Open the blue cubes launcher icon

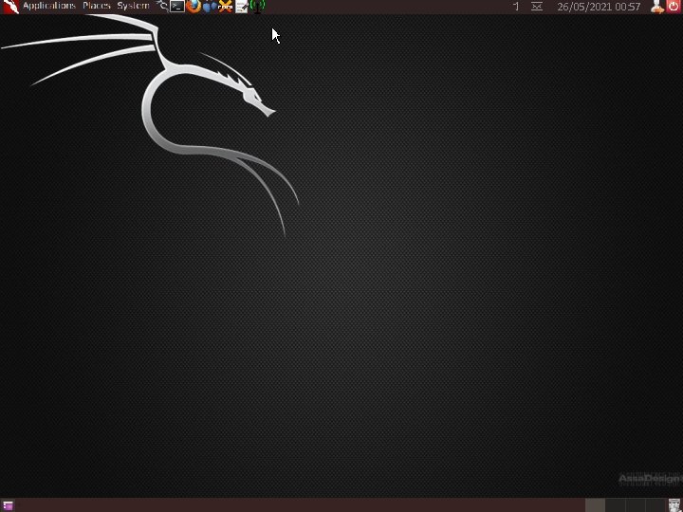[210, 6]
